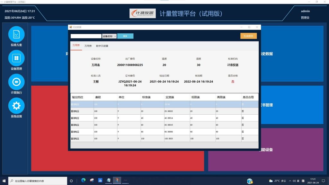Image resolution: width=329 pixels, height=185 pixels.
Task: Expand the 设备名称 search filter dropdown
Action: pyautogui.click(x=109, y=36)
